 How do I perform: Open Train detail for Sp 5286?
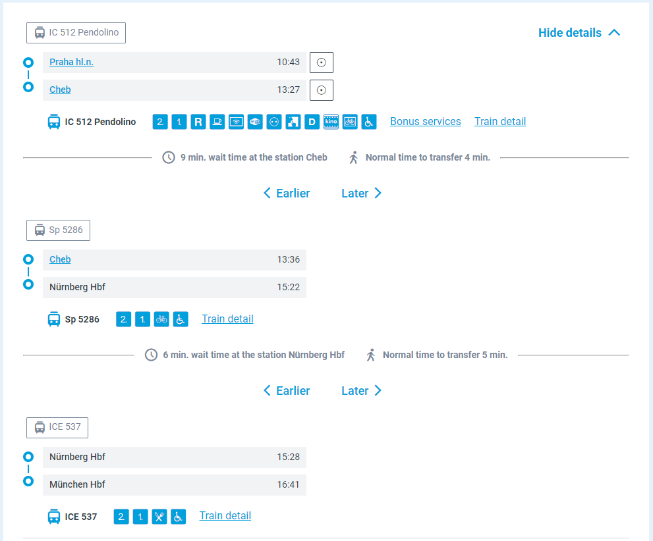(x=227, y=319)
